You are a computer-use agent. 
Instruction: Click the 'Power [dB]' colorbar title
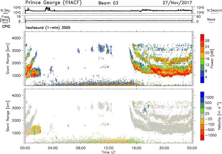point(212,59)
